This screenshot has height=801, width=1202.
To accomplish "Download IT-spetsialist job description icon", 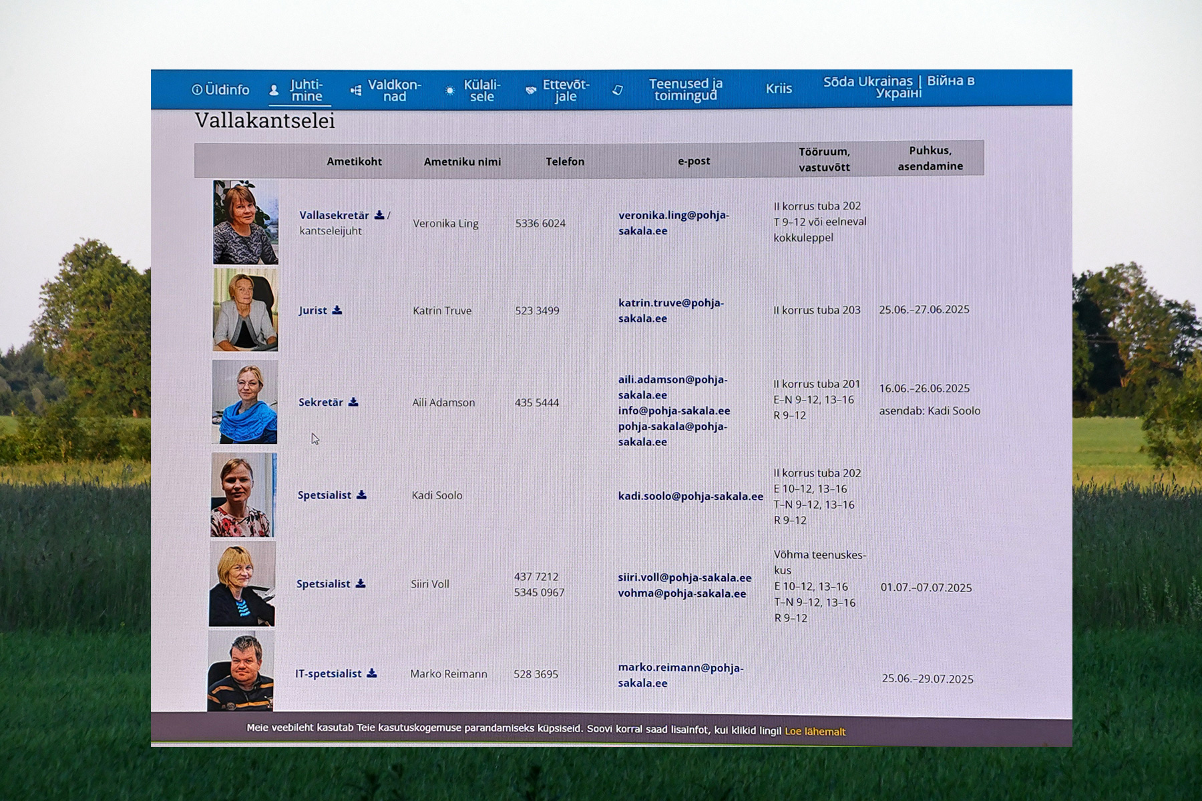I will pyautogui.click(x=372, y=674).
